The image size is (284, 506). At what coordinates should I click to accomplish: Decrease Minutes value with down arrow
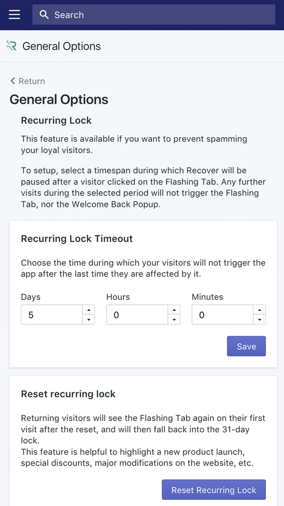point(259,320)
